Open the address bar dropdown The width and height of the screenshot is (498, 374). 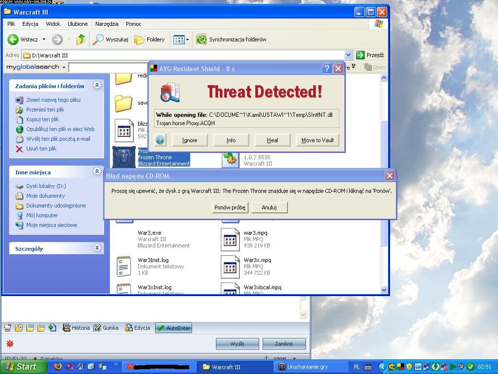pos(348,55)
